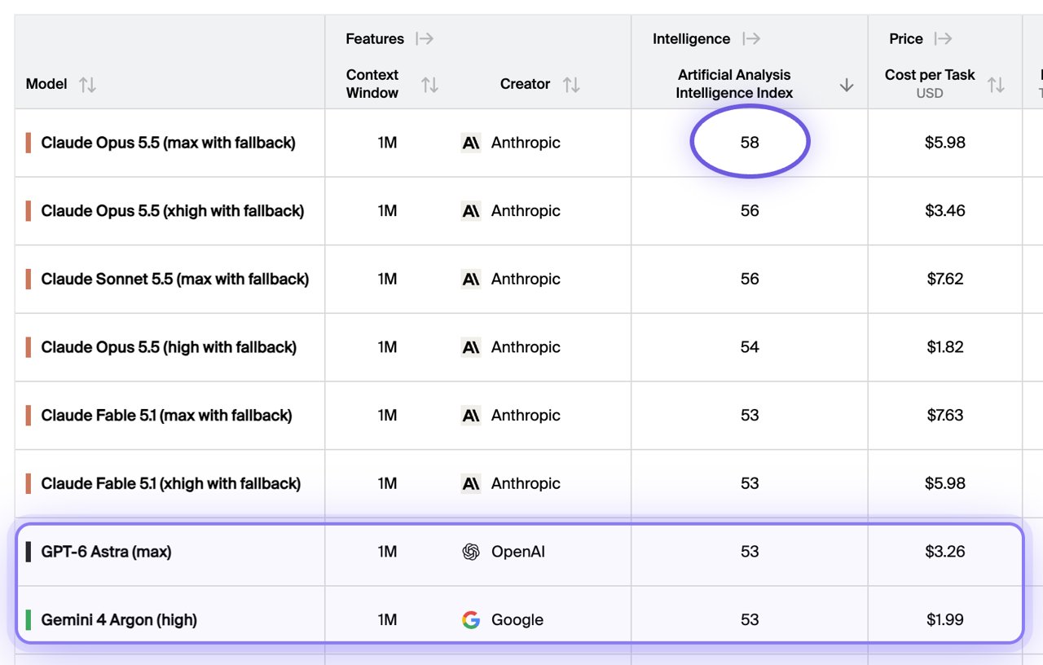
Task: Click cost $7.63
Action: tap(945, 416)
